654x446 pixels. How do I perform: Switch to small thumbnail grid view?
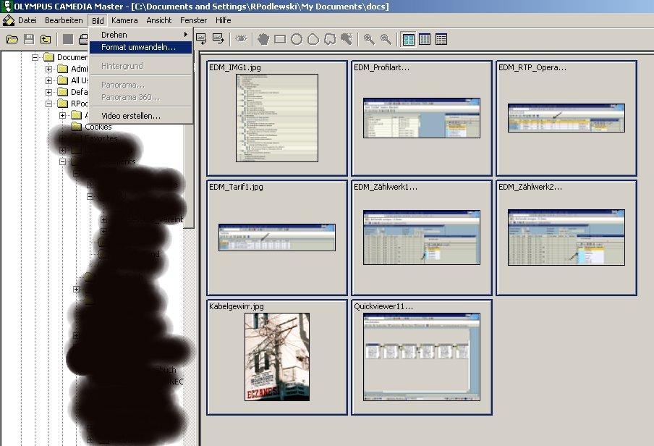coord(425,39)
